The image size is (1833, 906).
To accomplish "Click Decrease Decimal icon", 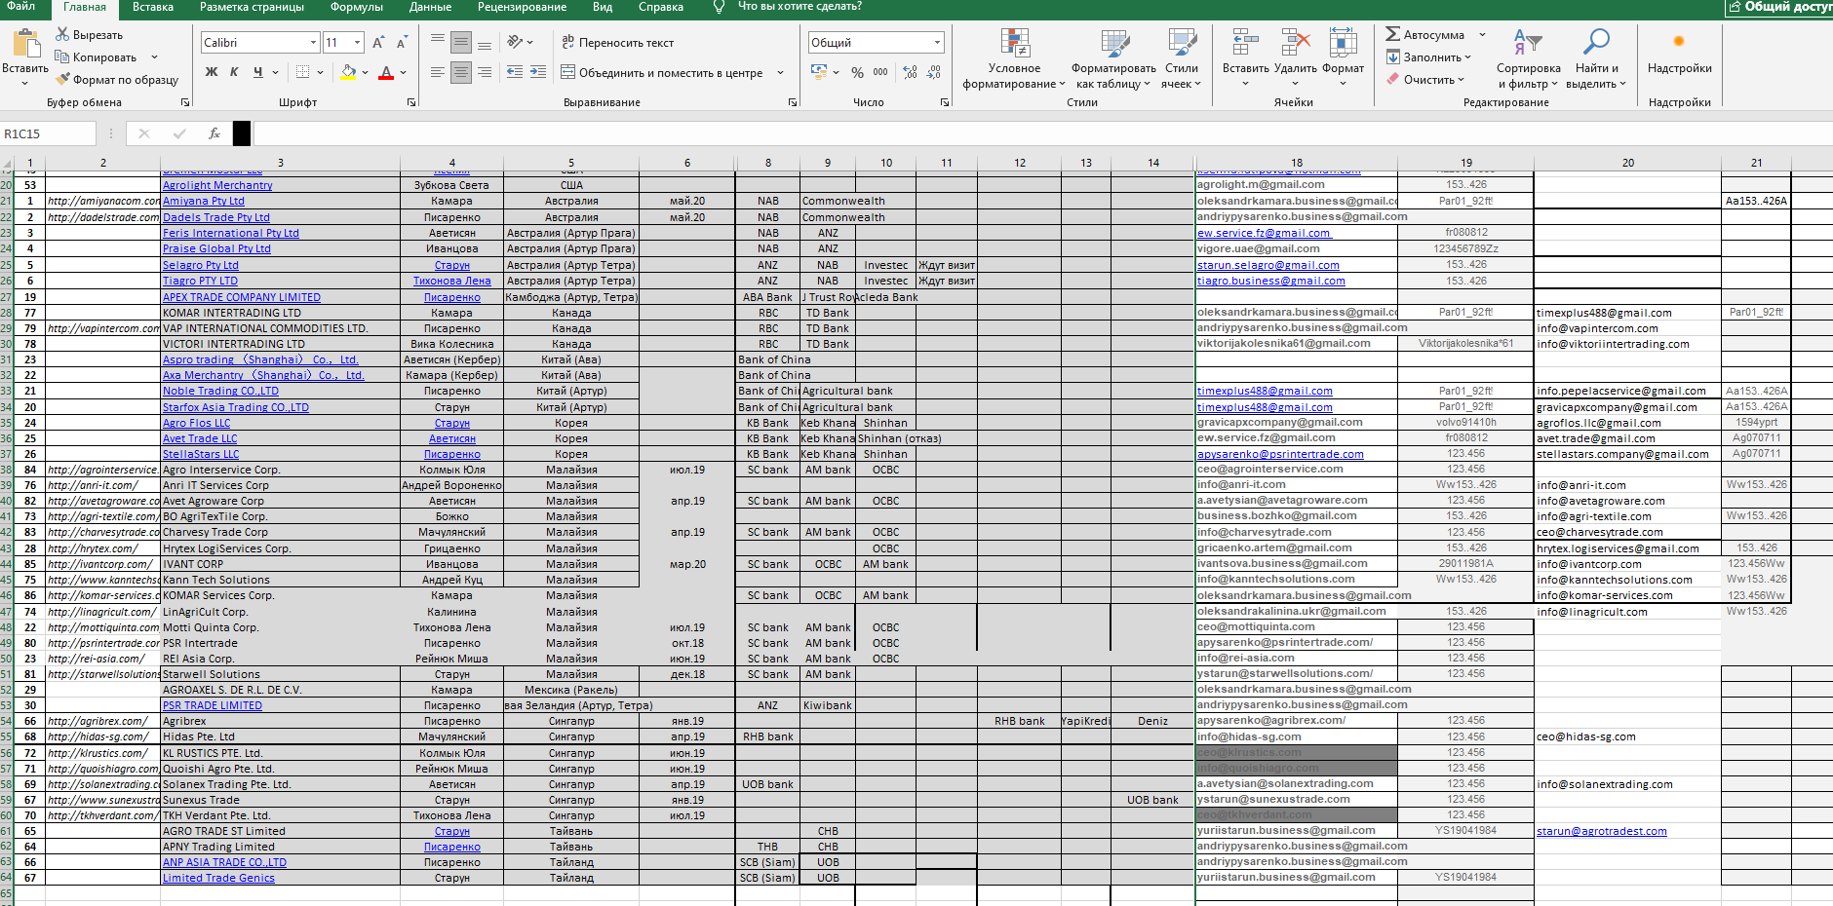I will point(934,72).
